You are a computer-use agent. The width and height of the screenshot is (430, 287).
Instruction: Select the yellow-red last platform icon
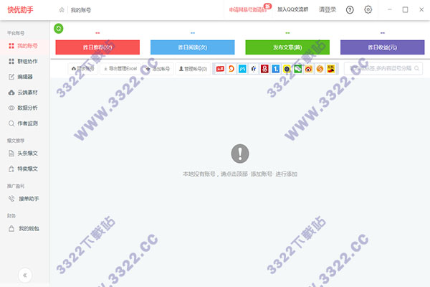tap(331, 69)
